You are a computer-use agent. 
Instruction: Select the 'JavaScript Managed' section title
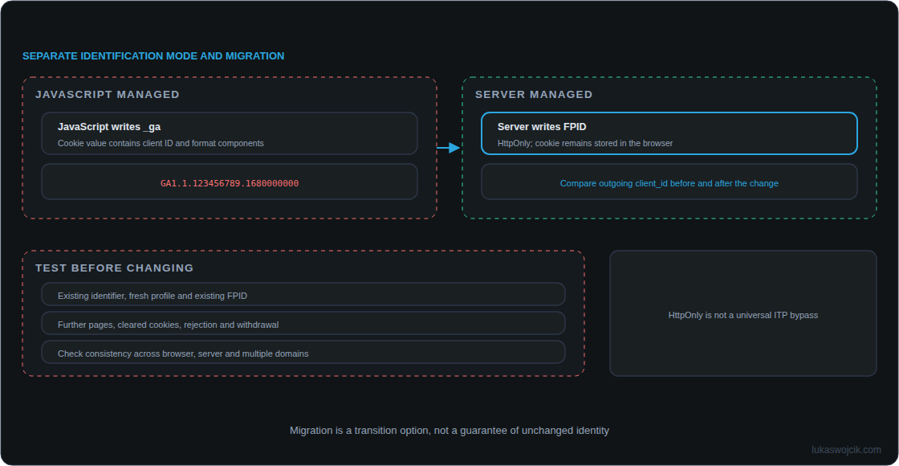(x=108, y=95)
